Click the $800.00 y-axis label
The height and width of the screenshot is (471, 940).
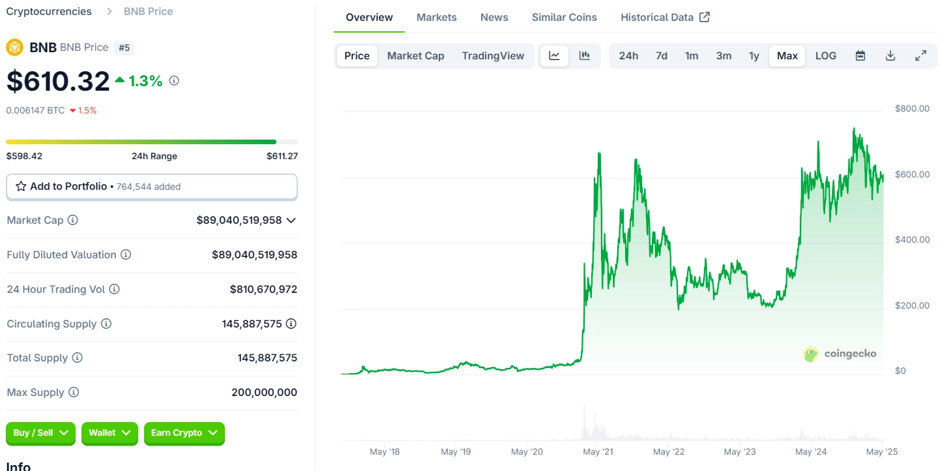913,108
